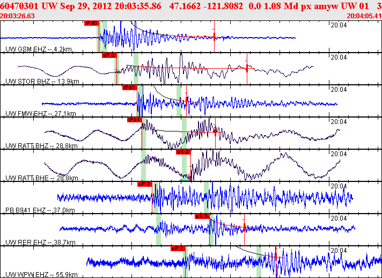This screenshot has height=278, width=382.
Task: Select the UW RATT BHE -- 28.8km label
Action: point(42,178)
